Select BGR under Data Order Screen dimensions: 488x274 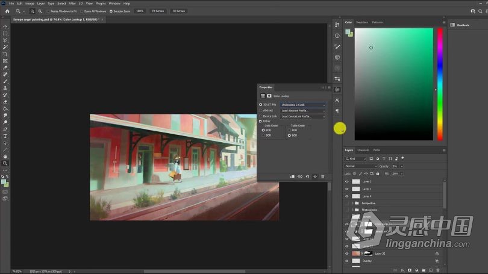263,135
